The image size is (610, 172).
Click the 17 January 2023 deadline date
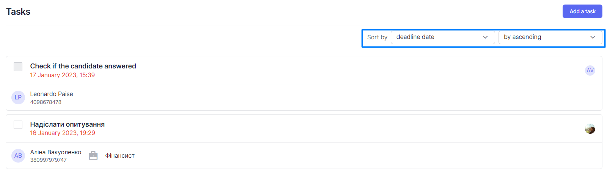[x=63, y=75]
